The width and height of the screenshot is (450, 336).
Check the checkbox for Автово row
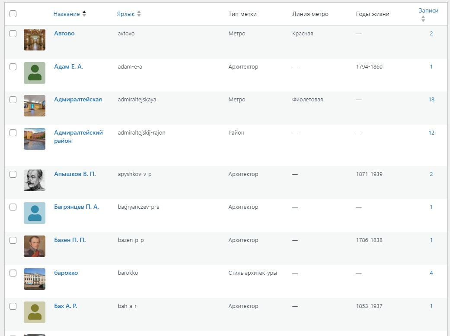click(x=13, y=34)
